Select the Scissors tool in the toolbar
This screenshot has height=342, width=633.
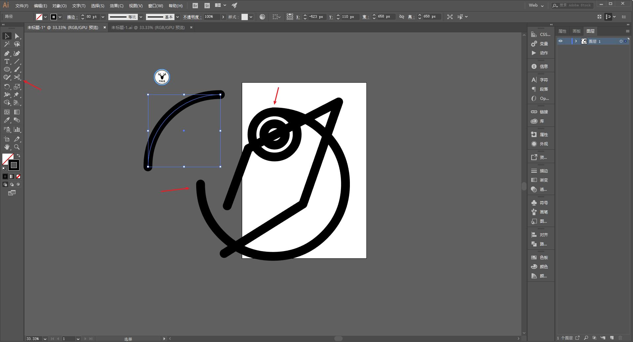(17, 77)
